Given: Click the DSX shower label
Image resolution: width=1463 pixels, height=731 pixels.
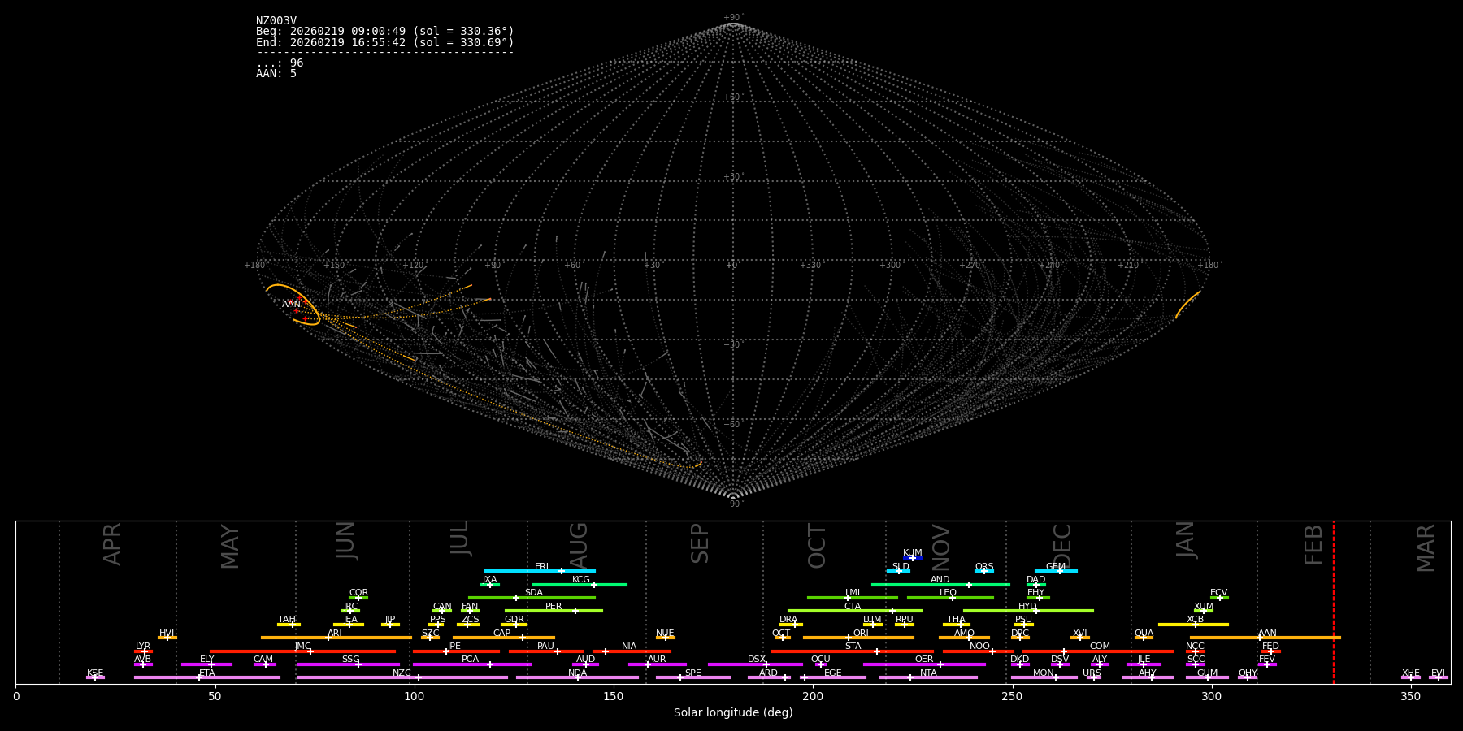Looking at the screenshot, I should tap(757, 660).
